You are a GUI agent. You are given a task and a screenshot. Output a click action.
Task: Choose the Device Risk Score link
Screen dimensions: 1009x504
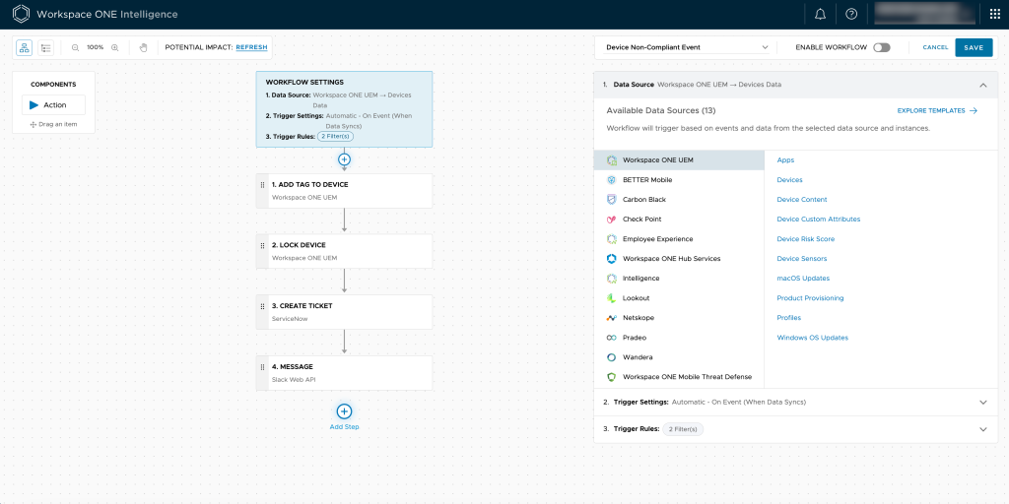[806, 239]
